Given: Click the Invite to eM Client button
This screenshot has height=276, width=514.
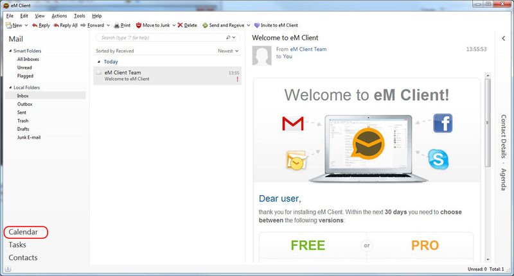Looking at the screenshot, I should click(x=276, y=25).
